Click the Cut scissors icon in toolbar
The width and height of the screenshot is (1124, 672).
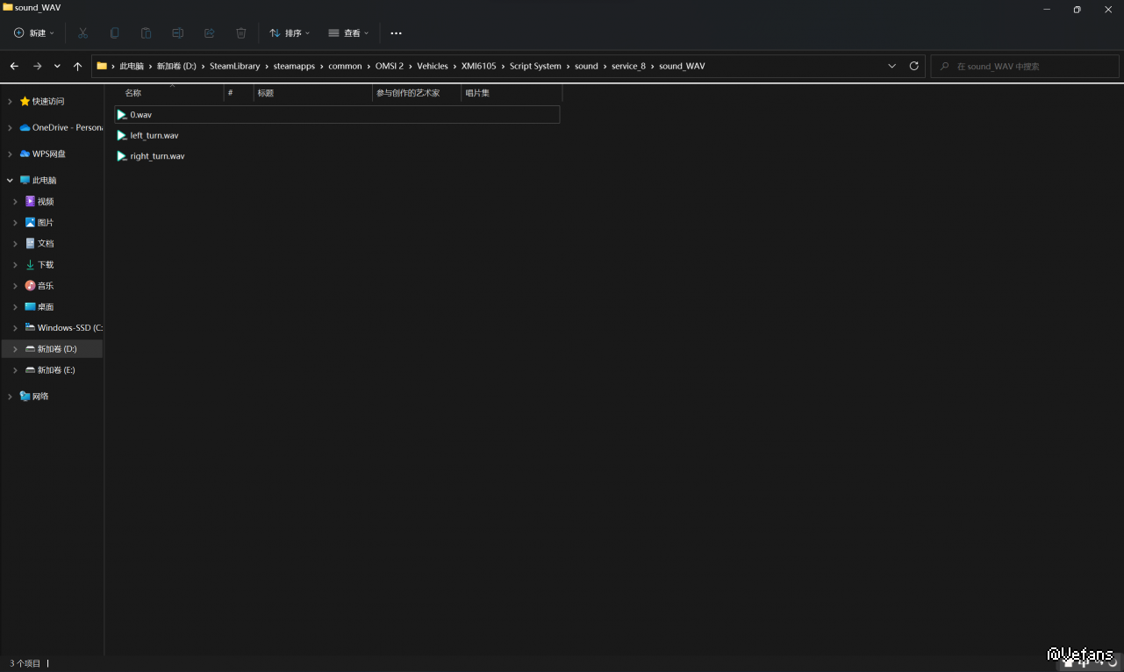[83, 33]
